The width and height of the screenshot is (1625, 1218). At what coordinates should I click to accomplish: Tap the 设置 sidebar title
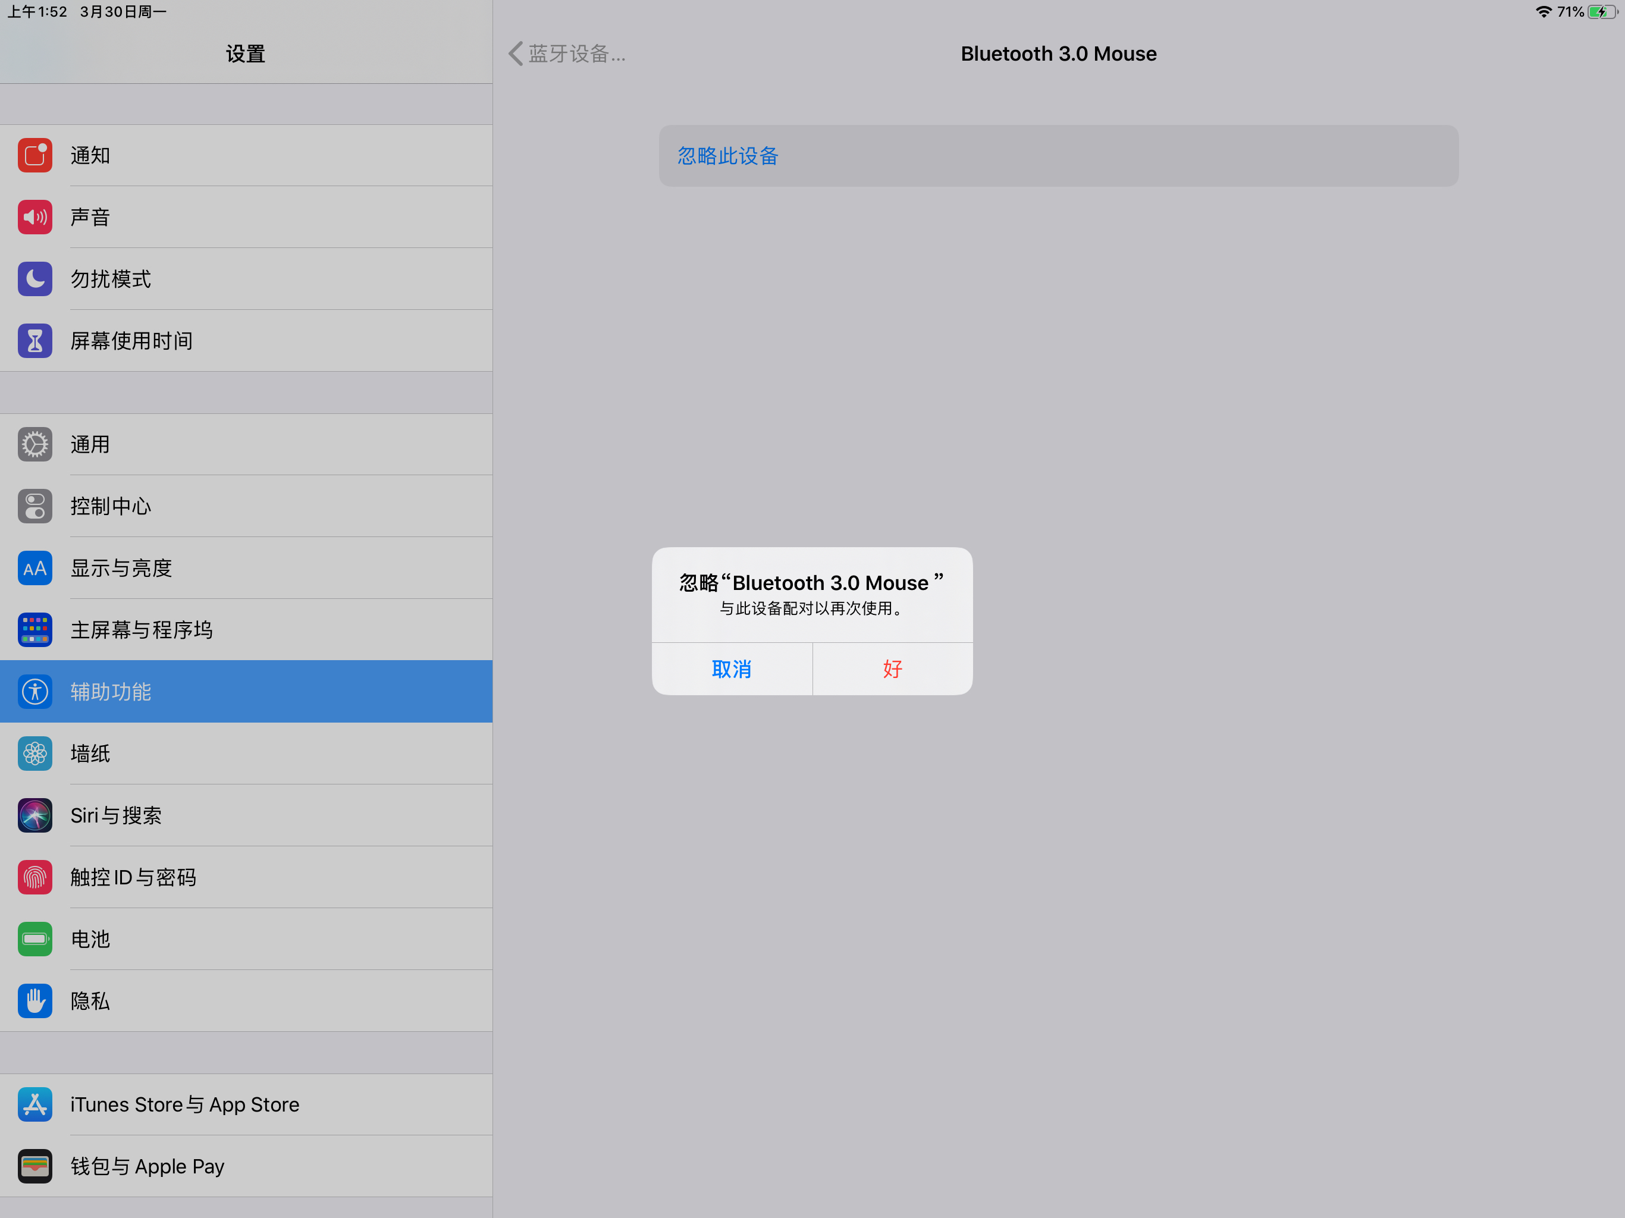coord(246,54)
